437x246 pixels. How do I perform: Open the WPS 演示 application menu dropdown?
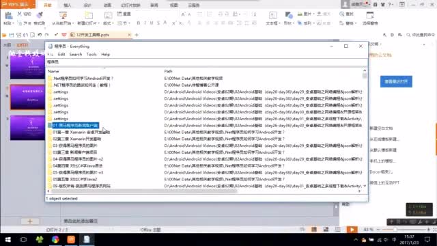click(x=33, y=5)
